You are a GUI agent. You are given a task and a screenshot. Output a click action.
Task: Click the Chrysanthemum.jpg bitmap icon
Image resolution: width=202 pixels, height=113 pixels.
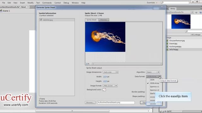click(x=167, y=40)
